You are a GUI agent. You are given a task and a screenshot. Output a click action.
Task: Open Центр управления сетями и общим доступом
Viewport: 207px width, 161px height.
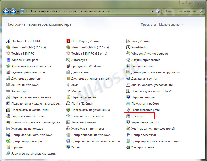pyautogui.click(x=156, y=141)
